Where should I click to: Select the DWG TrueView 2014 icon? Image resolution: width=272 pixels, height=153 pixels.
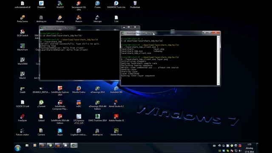[97, 118]
